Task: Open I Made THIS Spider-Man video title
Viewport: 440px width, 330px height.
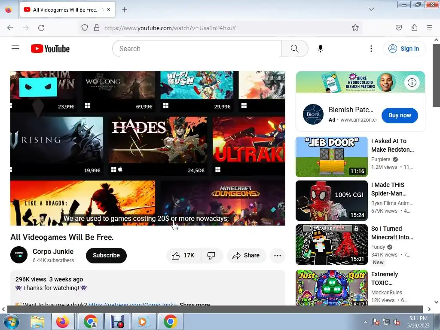Action: (x=388, y=189)
